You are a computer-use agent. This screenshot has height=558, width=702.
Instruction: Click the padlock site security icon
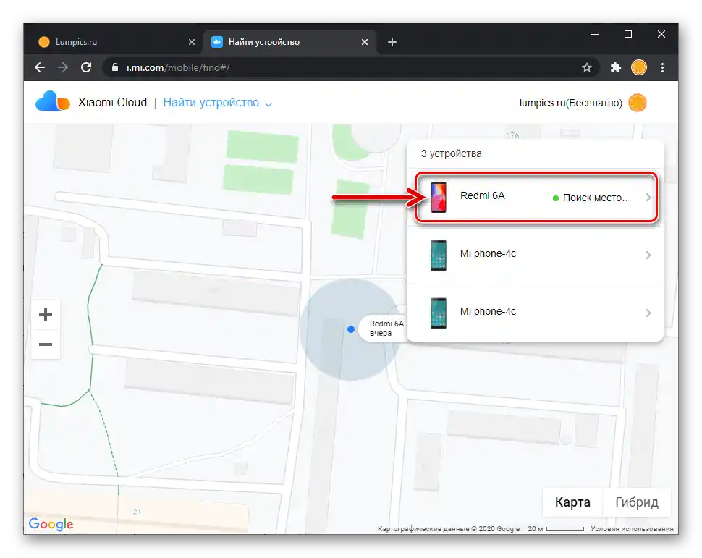[115, 67]
